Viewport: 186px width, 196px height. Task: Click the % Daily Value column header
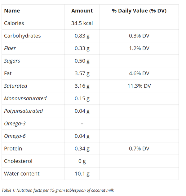(139, 11)
